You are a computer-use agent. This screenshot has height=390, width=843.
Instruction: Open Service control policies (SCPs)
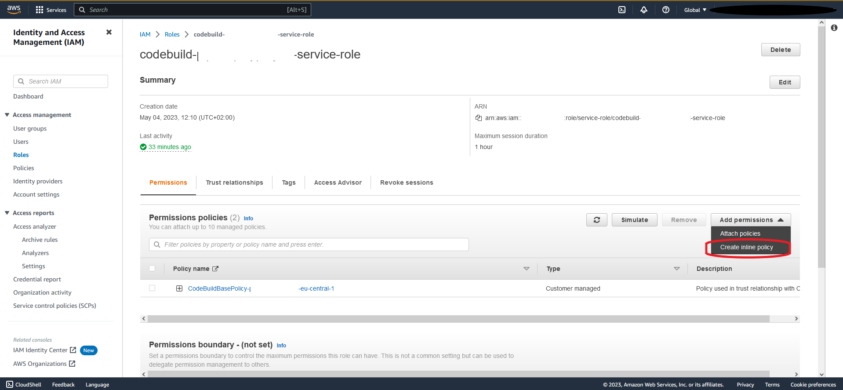55,306
